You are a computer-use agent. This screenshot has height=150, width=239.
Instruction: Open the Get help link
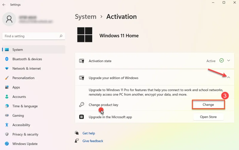tap(89, 133)
